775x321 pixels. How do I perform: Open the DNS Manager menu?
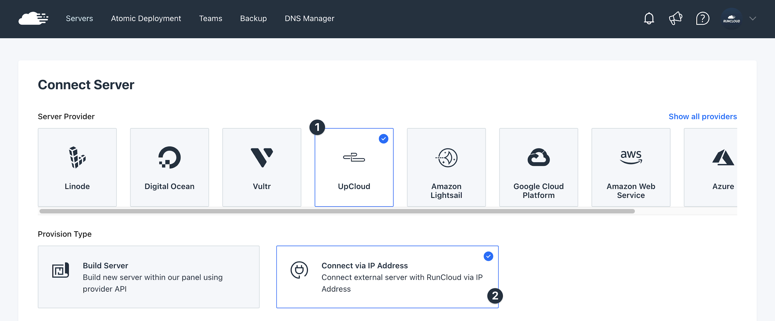pos(309,19)
